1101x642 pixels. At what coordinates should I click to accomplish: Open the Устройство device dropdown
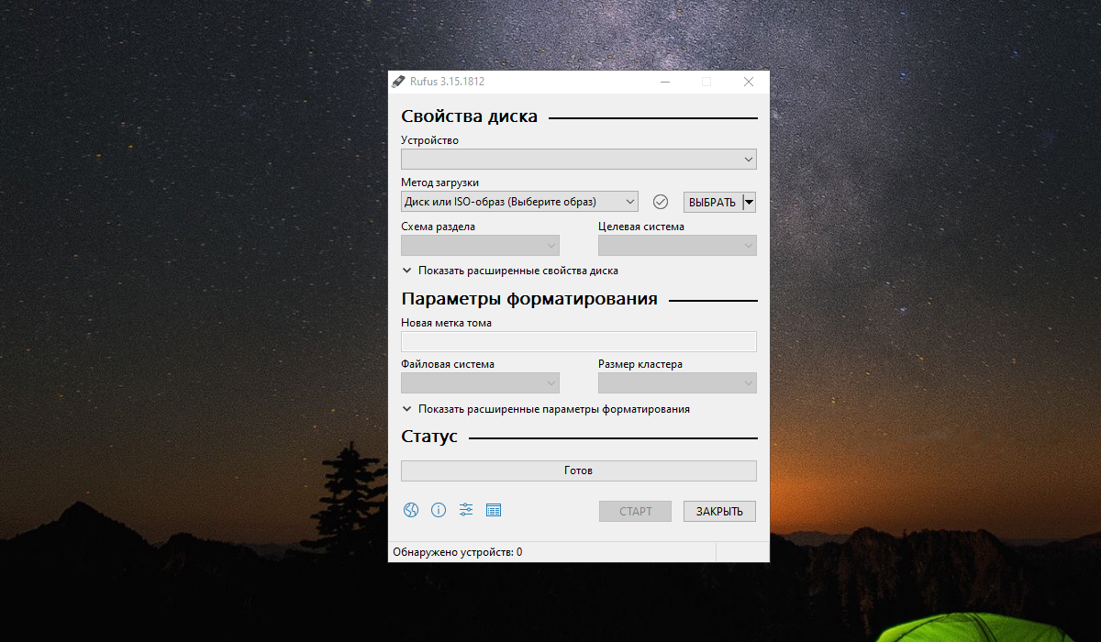click(x=578, y=160)
